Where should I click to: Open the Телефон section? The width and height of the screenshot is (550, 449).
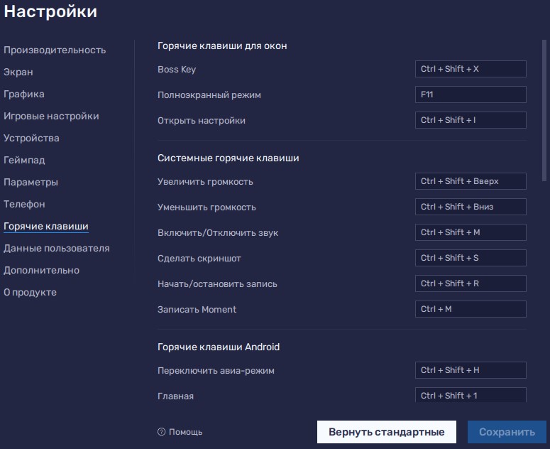click(24, 205)
